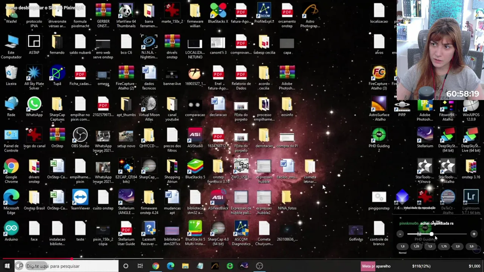Viewport: 484px width, 272px height.
Task: Adjust the playback speed slider handle
Action: (x=431, y=234)
